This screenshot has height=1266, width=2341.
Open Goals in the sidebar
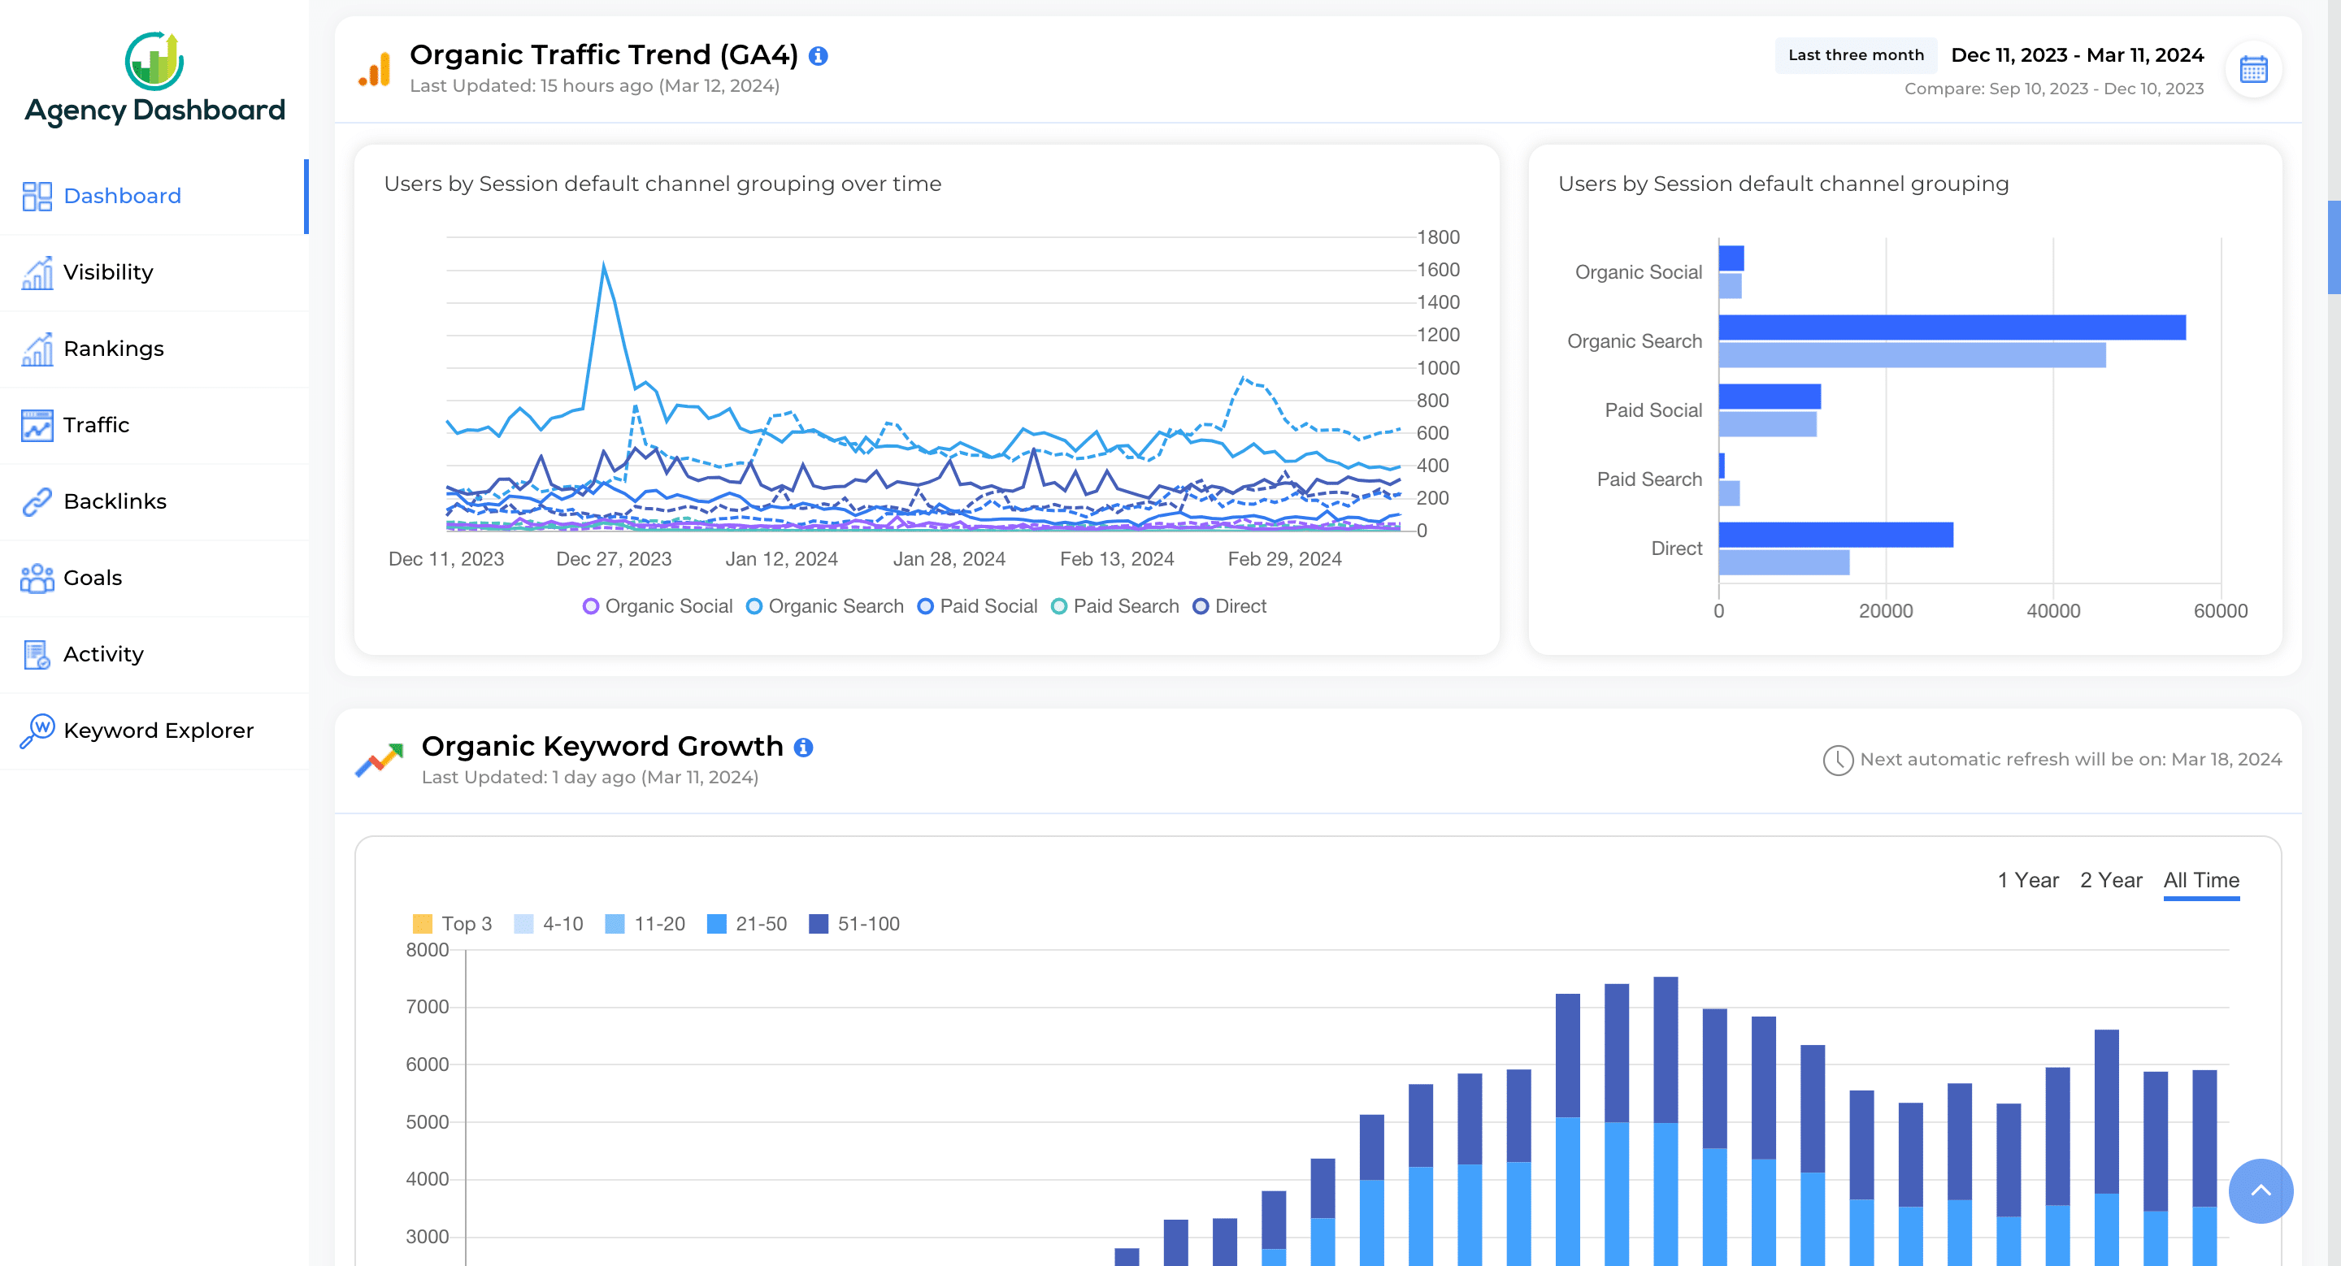click(154, 578)
